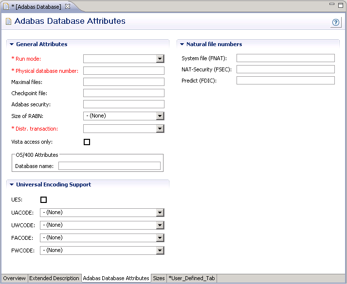Open the Run mode dropdown
This screenshot has height=284, width=347.
[160, 59]
